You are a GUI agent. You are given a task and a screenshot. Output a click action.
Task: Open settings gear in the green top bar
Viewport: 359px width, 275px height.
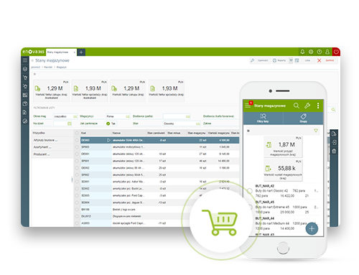click(311, 52)
